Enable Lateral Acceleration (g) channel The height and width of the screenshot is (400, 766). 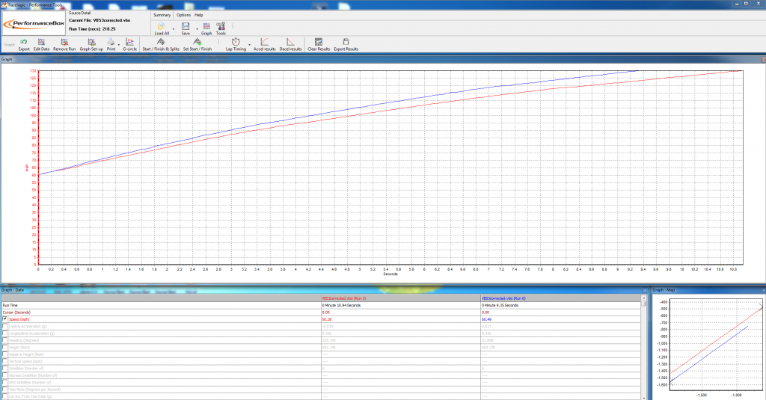[x=5, y=326]
